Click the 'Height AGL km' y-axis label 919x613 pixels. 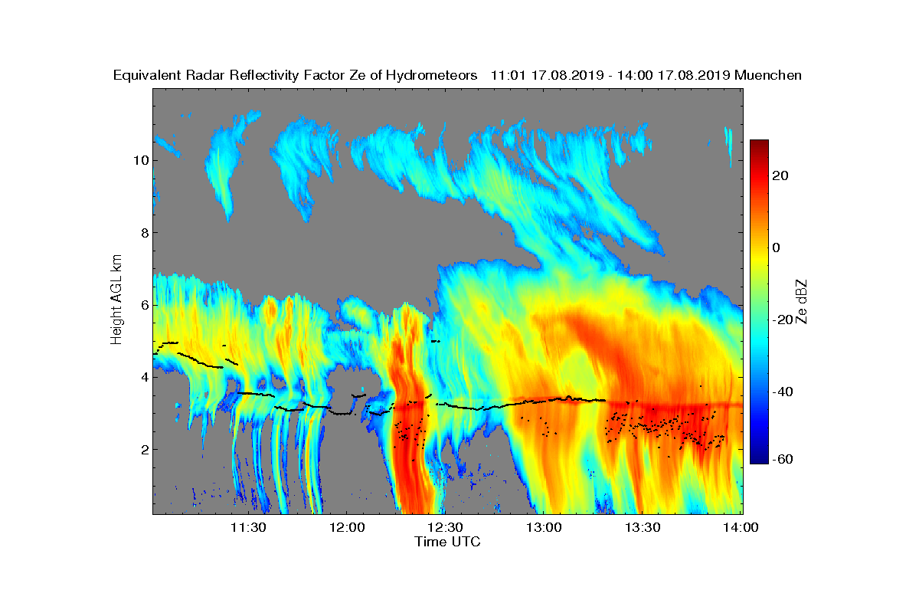[x=116, y=299]
